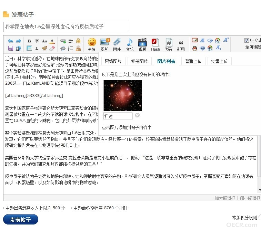Click the 描述 description input field
The height and width of the screenshot is (230, 261).
(118, 116)
